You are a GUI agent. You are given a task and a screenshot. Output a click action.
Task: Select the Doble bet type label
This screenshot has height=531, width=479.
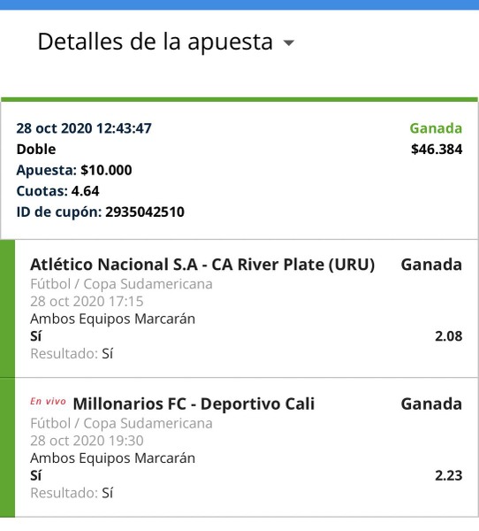point(36,150)
